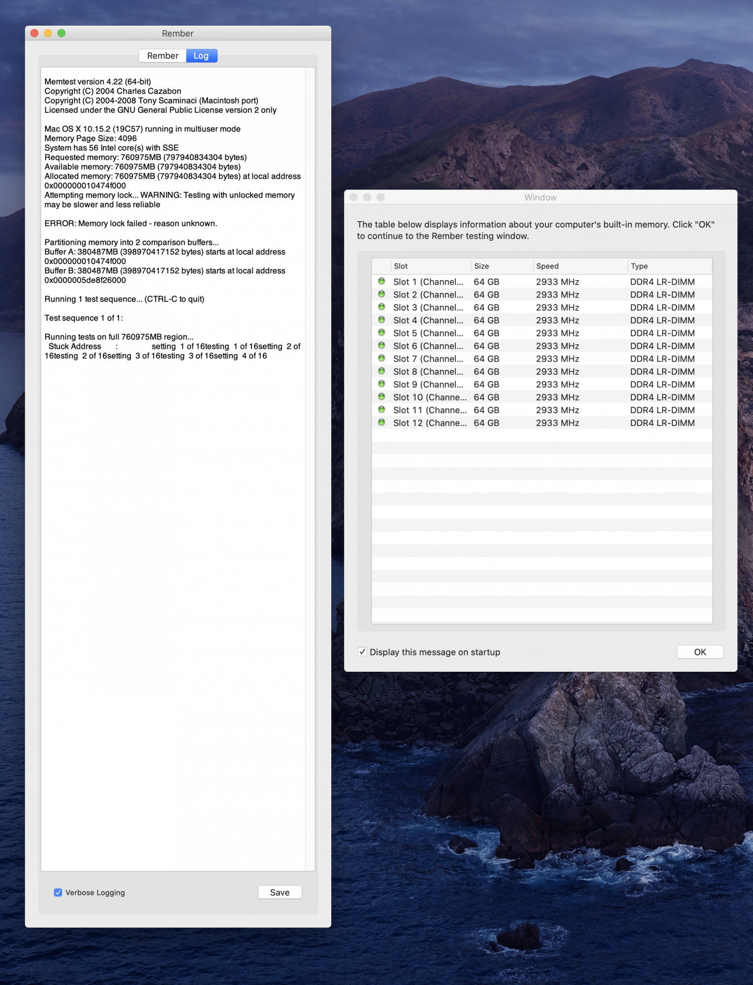This screenshot has height=985, width=753.
Task: Select the Slot 3 (Channel... row text
Action: click(x=428, y=307)
